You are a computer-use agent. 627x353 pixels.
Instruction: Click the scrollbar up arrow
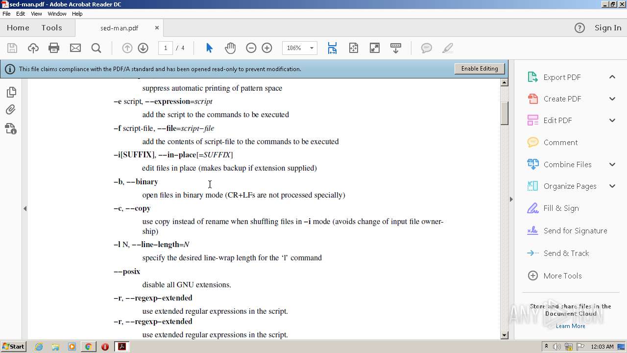coord(505,82)
